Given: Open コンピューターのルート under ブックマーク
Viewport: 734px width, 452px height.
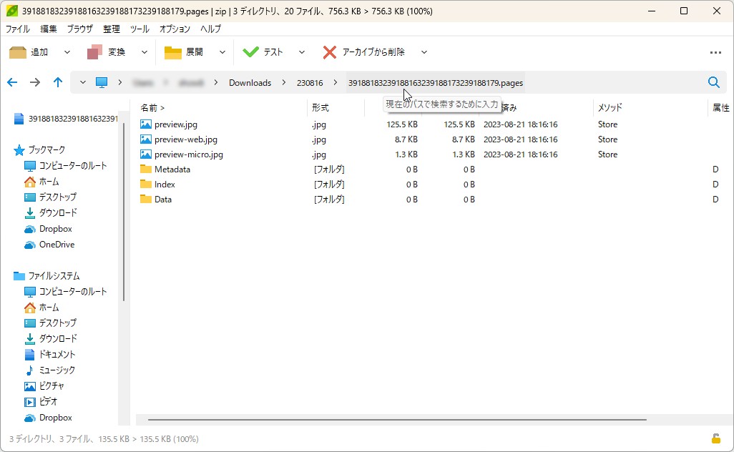Looking at the screenshot, I should (66, 166).
